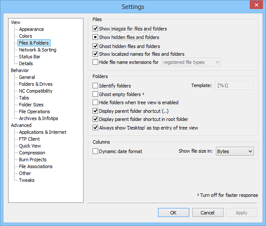This screenshot has width=266, height=226.
Task: Select Other in Advanced settings
Action: 25,173
